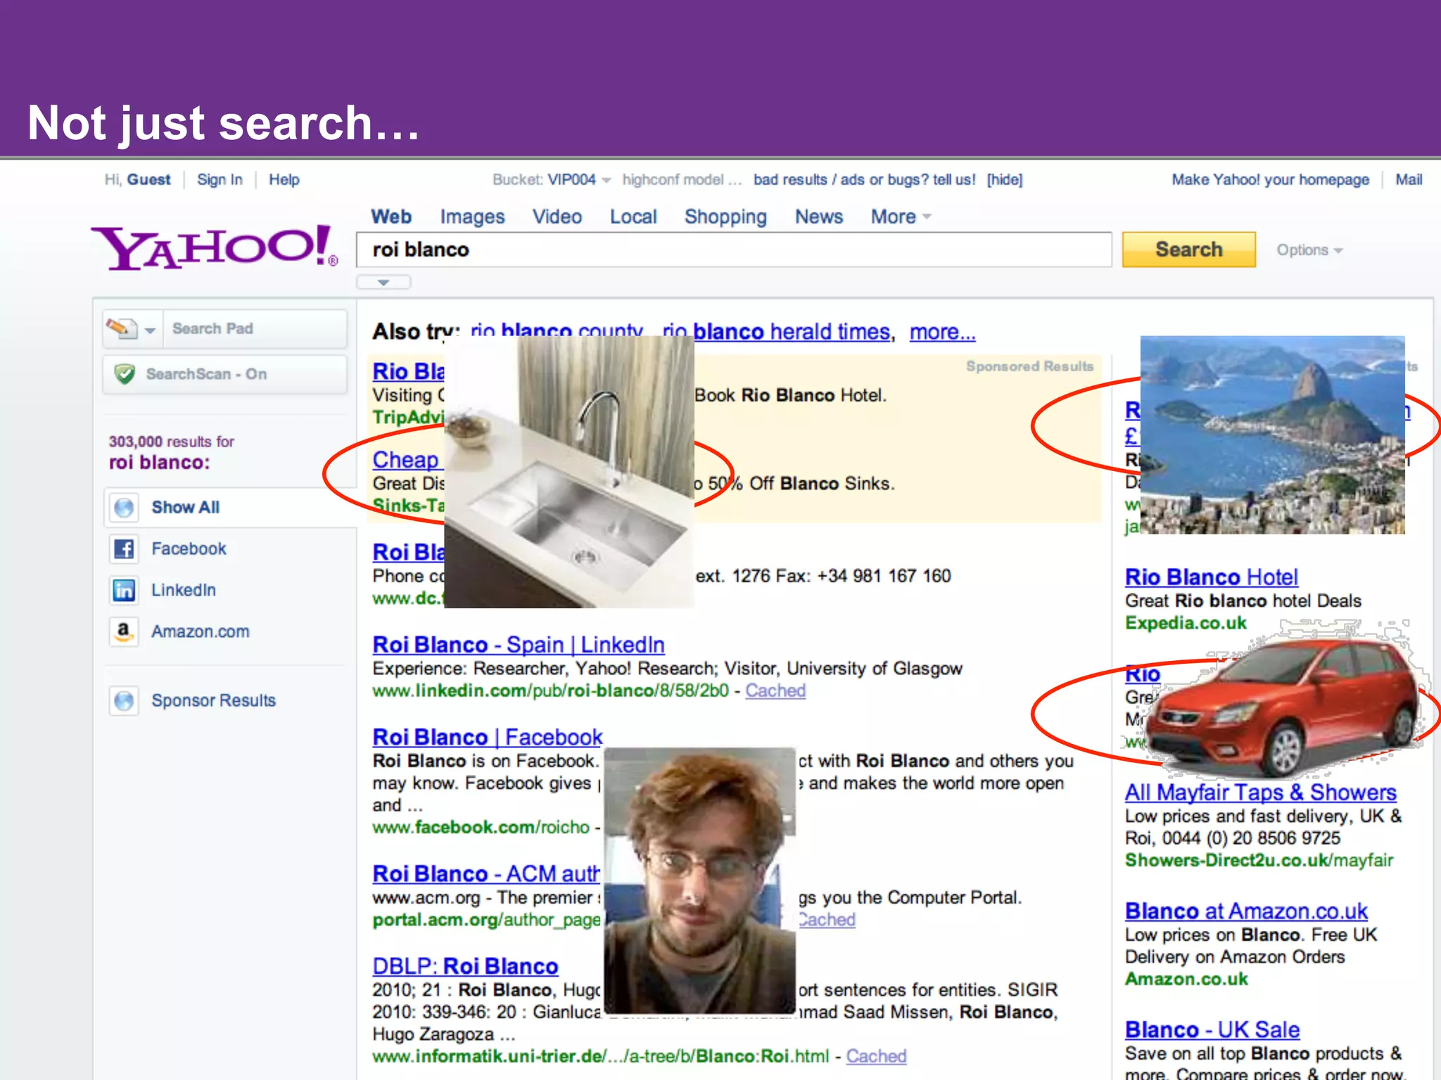Viewport: 1441px width, 1080px height.
Task: Click the Rio de Janeiro aerial photo
Action: coord(1272,435)
